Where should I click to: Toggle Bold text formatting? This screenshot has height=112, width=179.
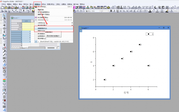(111, 11)
